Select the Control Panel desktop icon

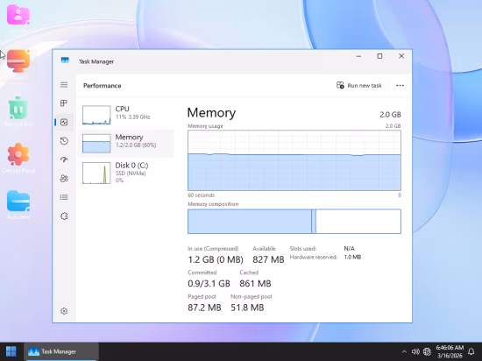18,158
